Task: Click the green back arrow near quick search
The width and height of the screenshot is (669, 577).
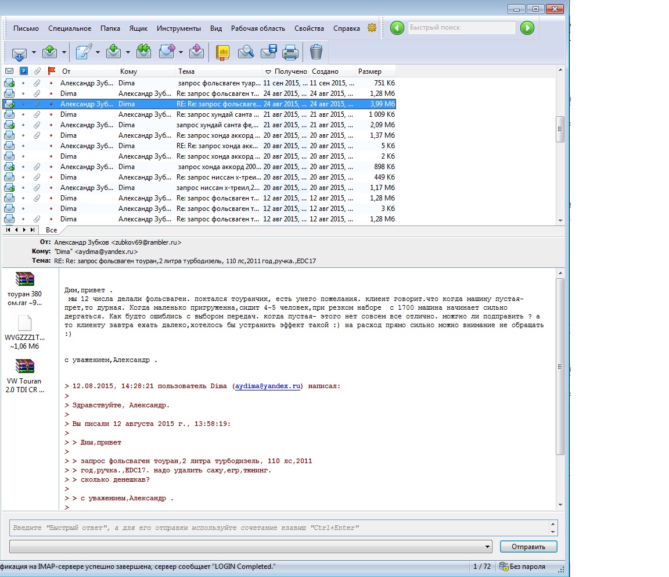Action: coord(397,28)
